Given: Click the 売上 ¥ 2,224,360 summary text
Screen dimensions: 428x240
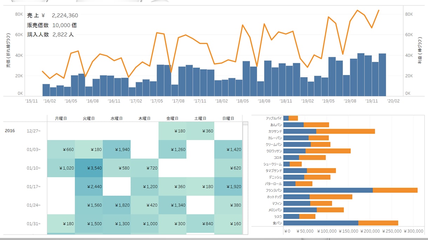Looking at the screenshot, I should tap(53, 15).
